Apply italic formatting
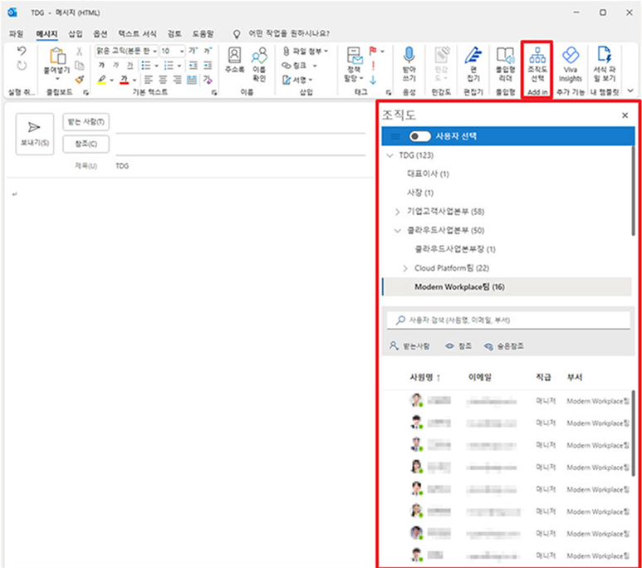This screenshot has height=568, width=642. pyautogui.click(x=116, y=65)
